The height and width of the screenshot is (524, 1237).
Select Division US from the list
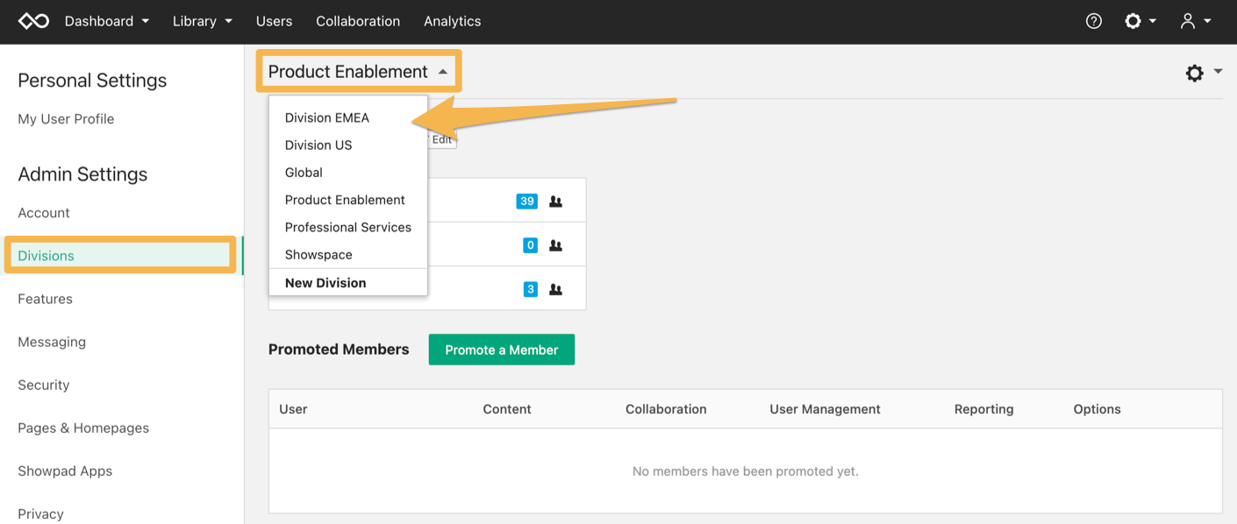click(347, 145)
